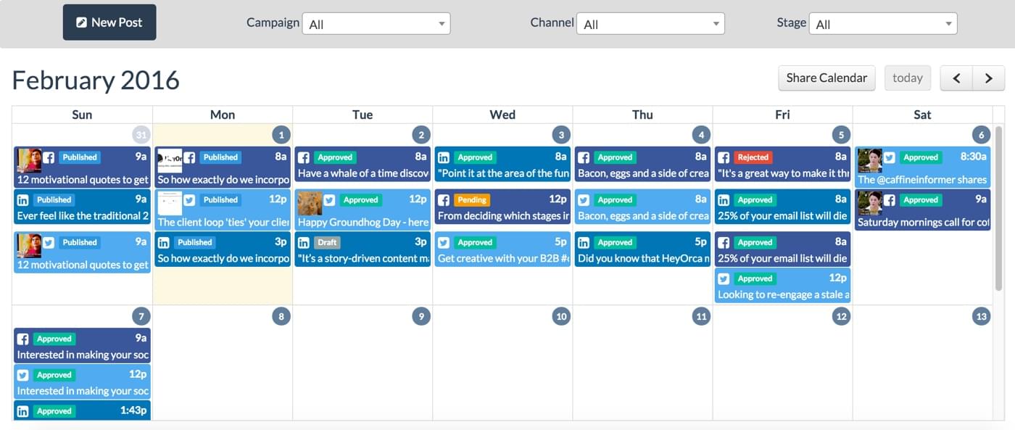The height and width of the screenshot is (430, 1015).
Task: Advance to next month with right arrow
Action: click(988, 78)
